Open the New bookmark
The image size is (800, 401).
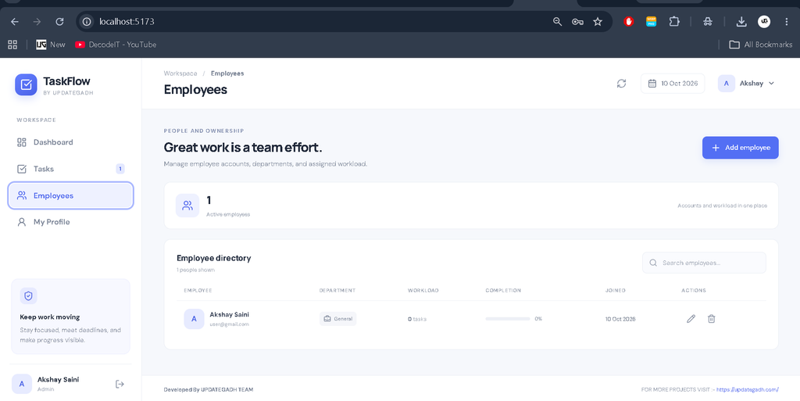pyautogui.click(x=51, y=45)
